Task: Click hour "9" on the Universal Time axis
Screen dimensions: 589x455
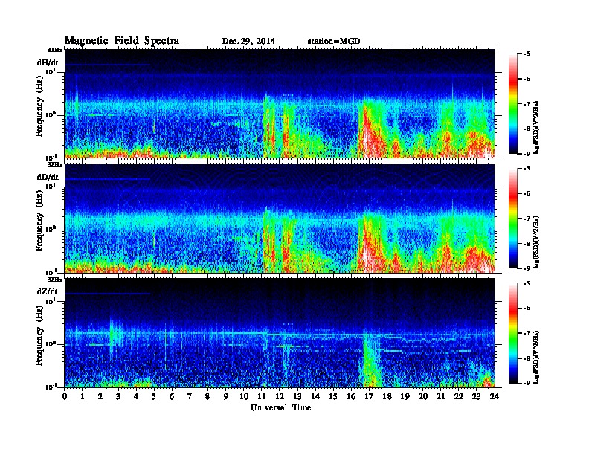Action: [x=226, y=397]
